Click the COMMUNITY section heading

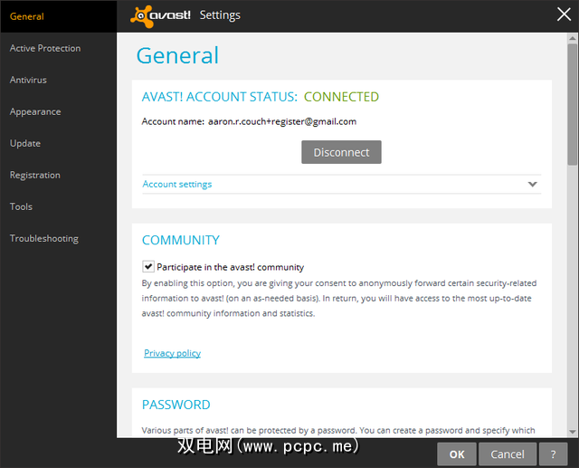click(181, 240)
